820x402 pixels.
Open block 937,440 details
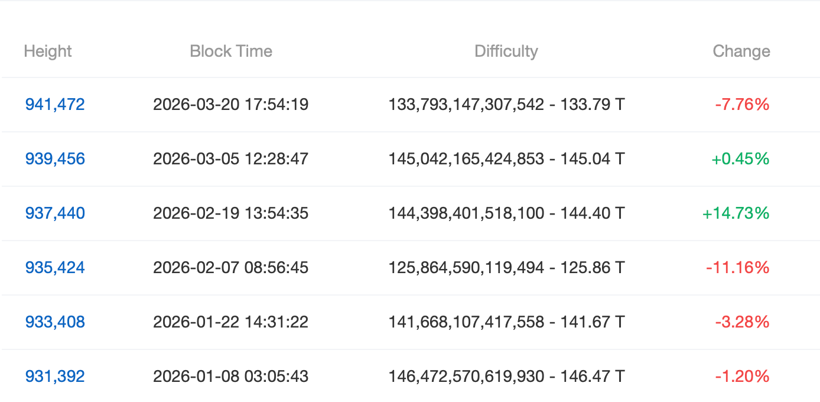[x=54, y=213]
